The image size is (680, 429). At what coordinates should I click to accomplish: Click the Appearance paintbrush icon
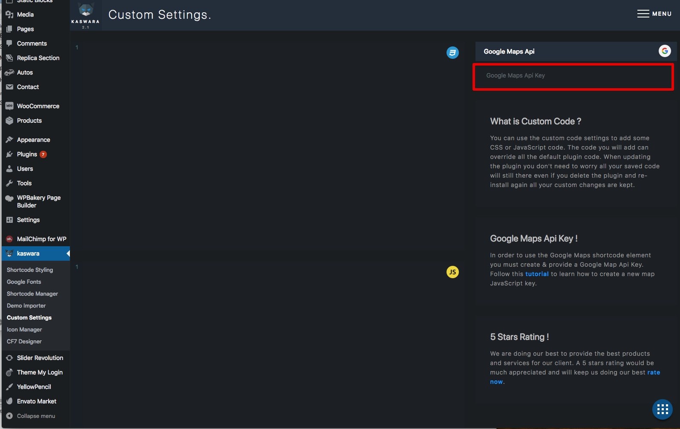point(9,140)
